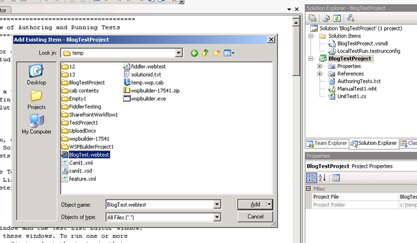The width and height of the screenshot is (417, 243).
Task: Open Desktop shortcut in places bar
Action: (36, 74)
